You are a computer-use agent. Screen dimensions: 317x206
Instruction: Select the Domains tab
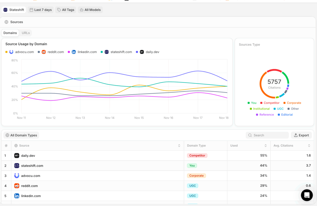point(10,33)
